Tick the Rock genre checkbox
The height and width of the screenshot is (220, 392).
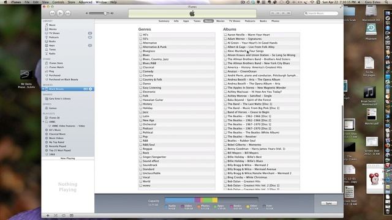coord(140,153)
